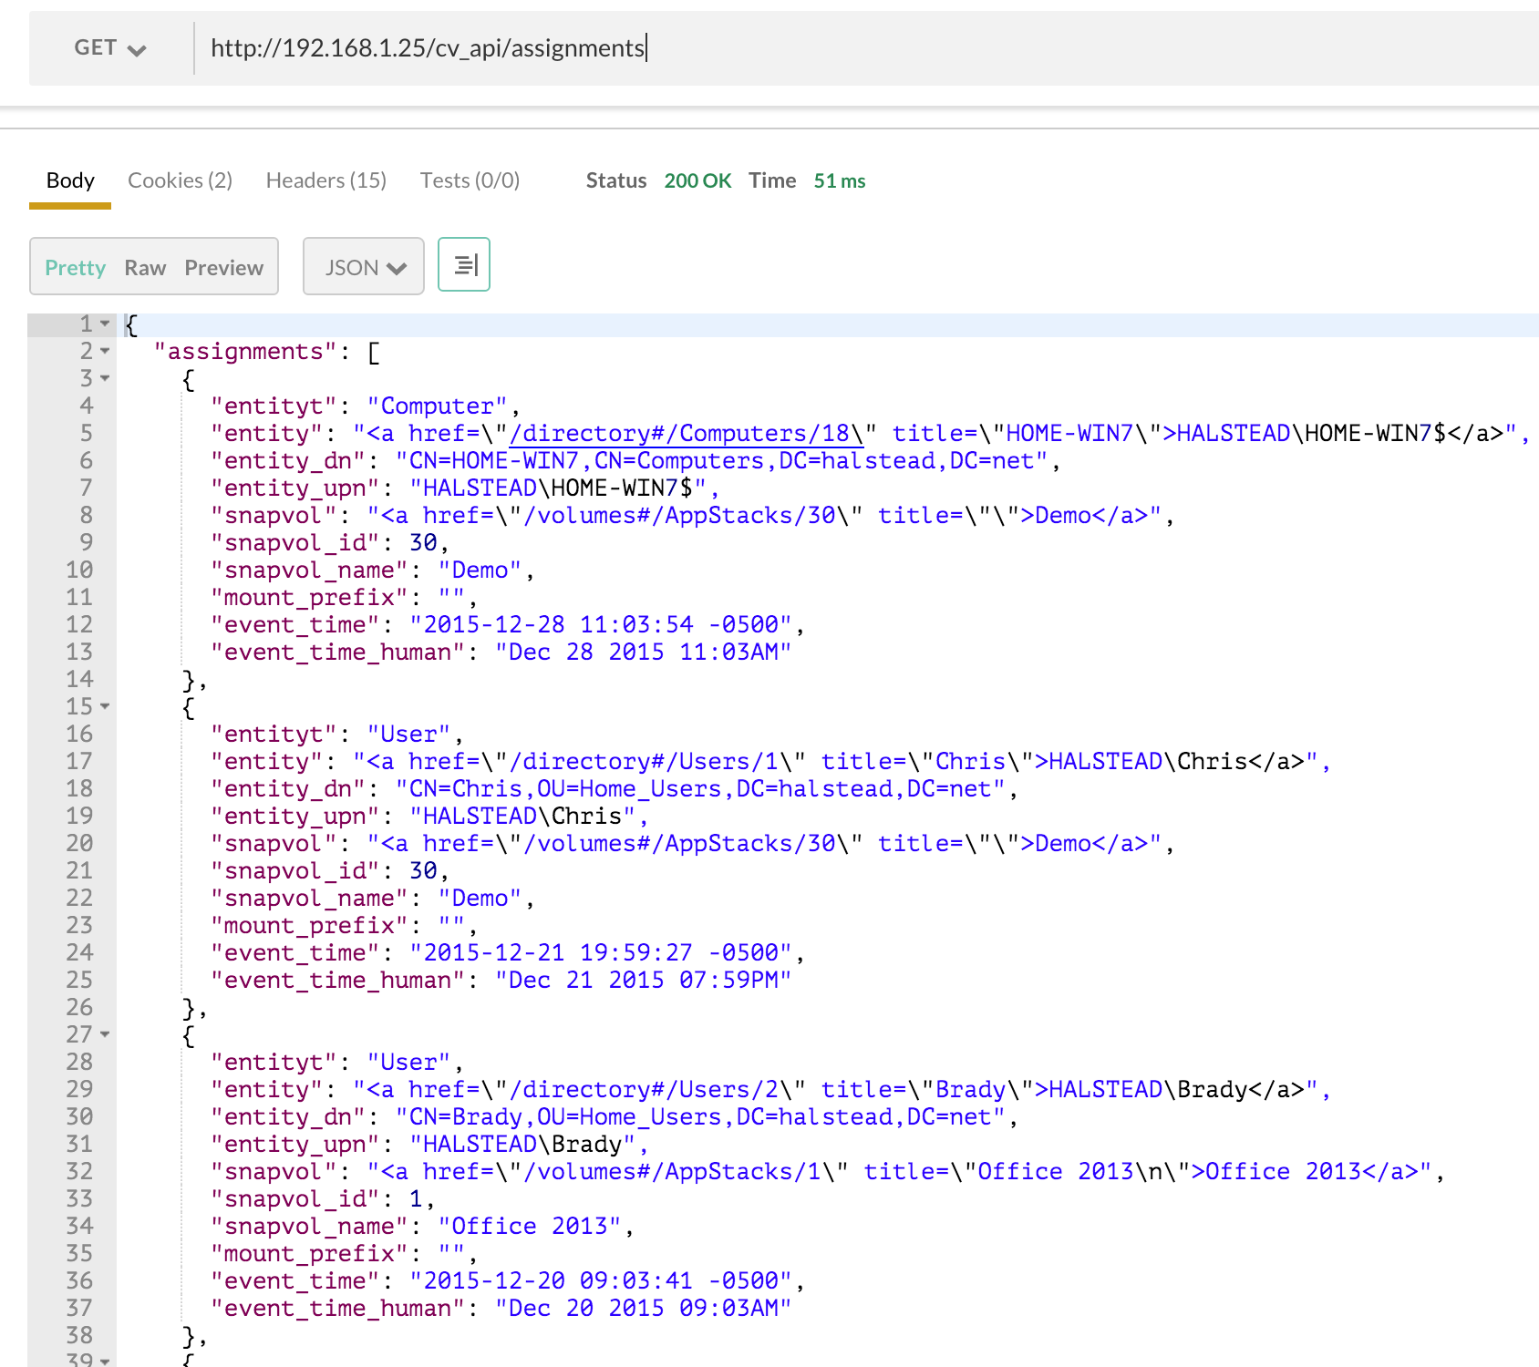Collapse the first object on line 3
The image size is (1539, 1367).
tap(105, 379)
